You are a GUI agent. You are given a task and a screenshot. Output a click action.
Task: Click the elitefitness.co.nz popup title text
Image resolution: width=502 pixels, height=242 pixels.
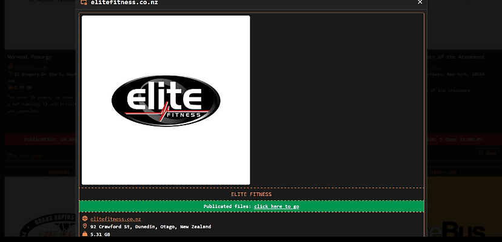(124, 2)
